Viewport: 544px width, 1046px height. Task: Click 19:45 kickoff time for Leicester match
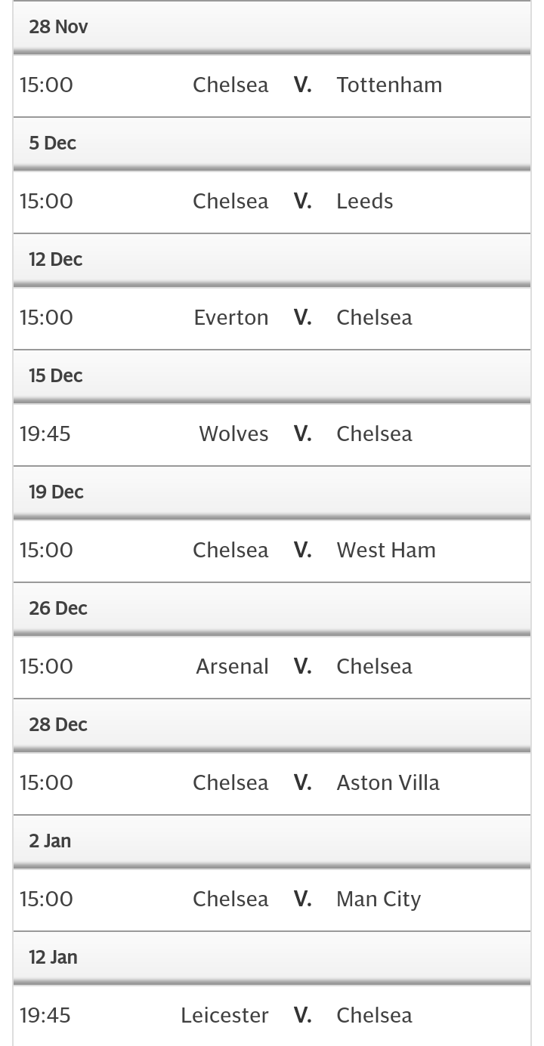(x=45, y=1015)
